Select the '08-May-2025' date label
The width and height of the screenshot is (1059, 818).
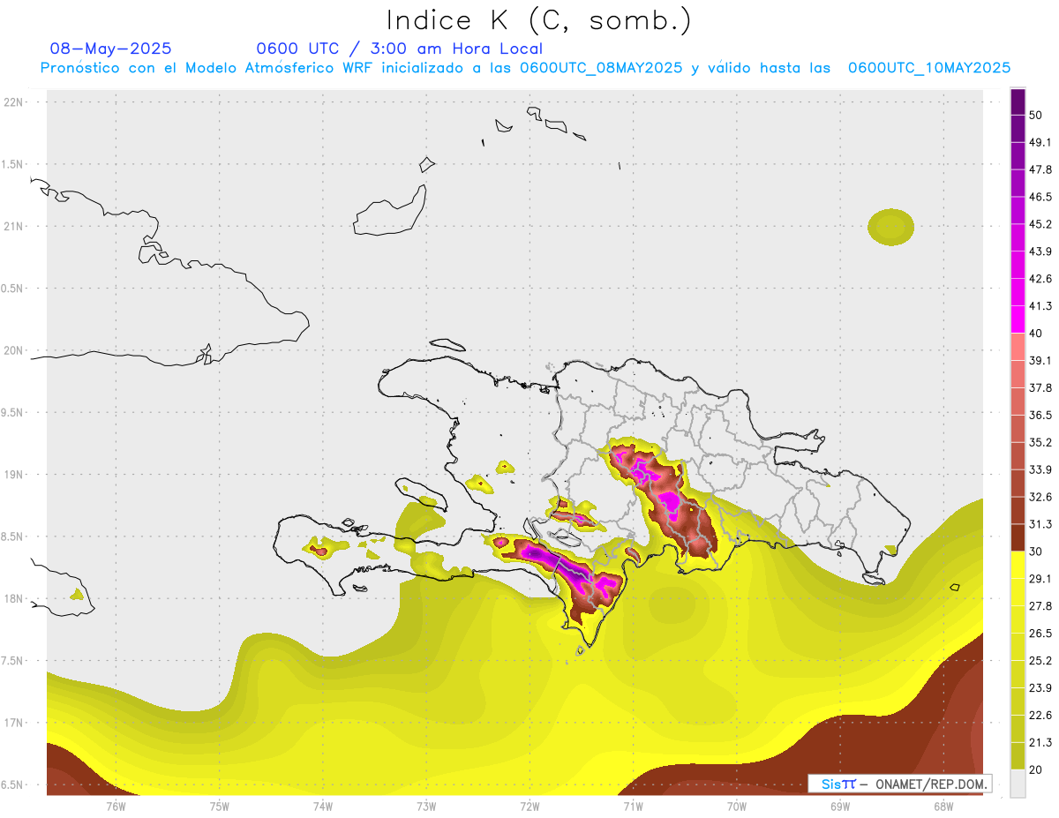click(111, 49)
